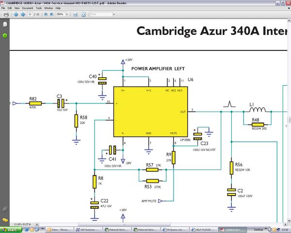
Task: Open the Edit menu
Action: pyautogui.click(x=10, y=8)
